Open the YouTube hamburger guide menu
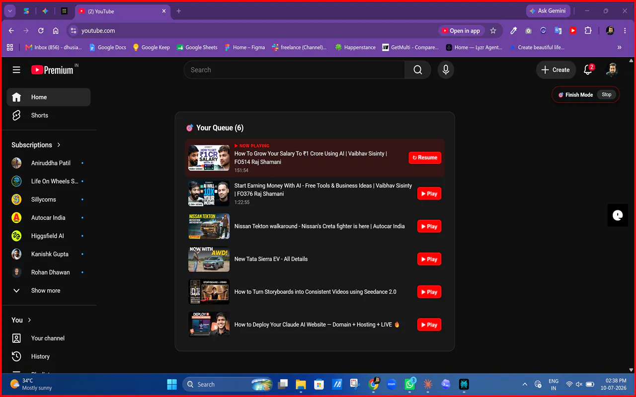This screenshot has width=636, height=397. pyautogui.click(x=16, y=70)
